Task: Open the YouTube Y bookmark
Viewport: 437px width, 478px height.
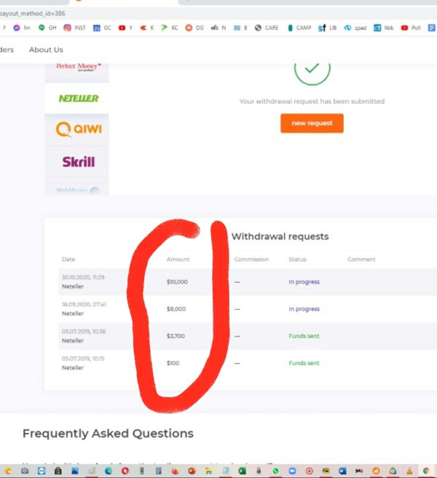Action: [x=125, y=28]
